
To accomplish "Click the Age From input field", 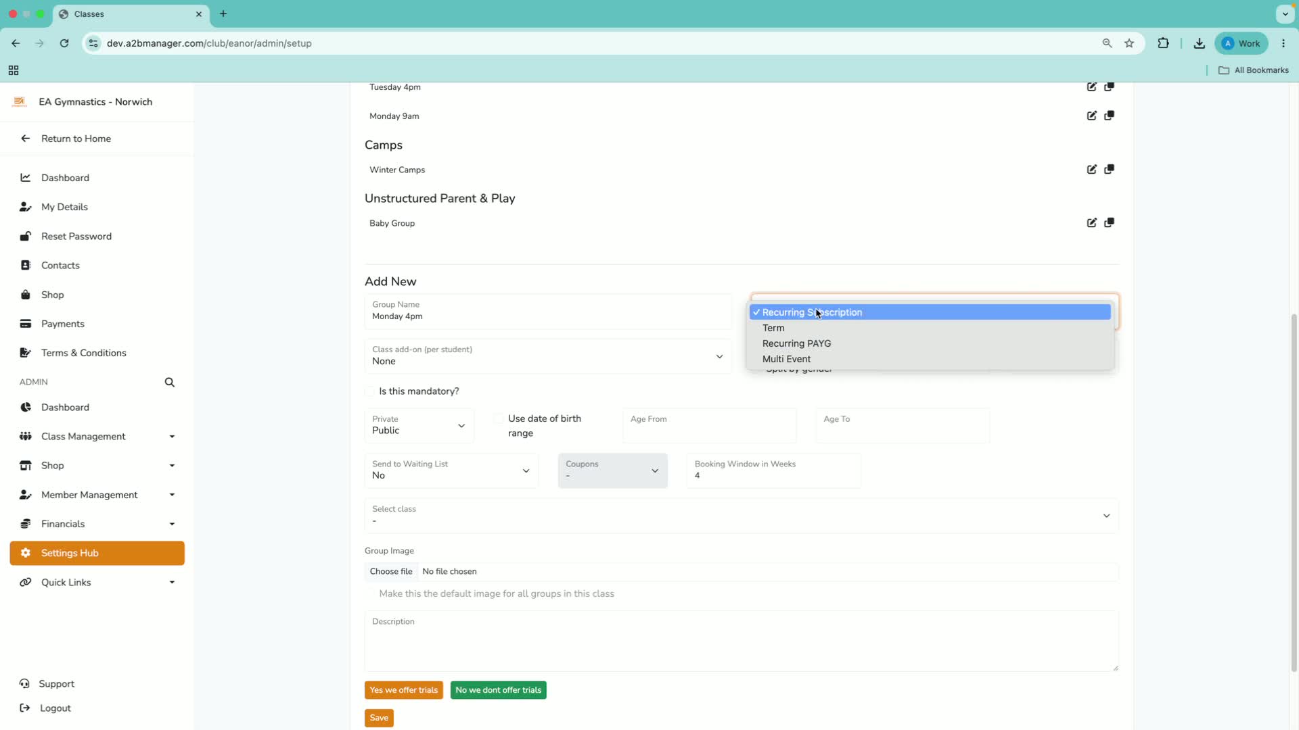I will point(709,426).
